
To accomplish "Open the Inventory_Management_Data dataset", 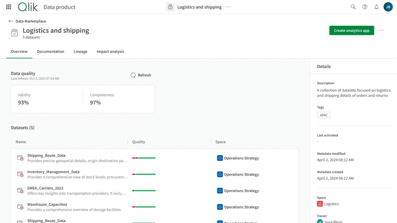I will pos(54,172).
